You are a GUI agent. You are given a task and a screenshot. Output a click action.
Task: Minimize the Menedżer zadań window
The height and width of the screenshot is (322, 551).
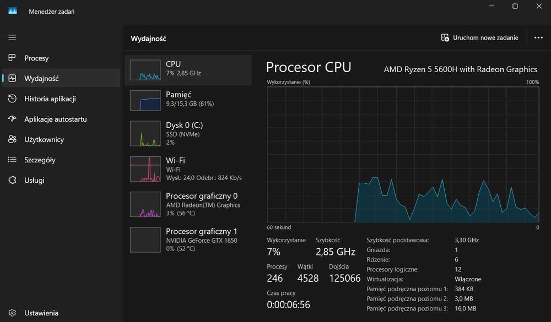(x=491, y=6)
